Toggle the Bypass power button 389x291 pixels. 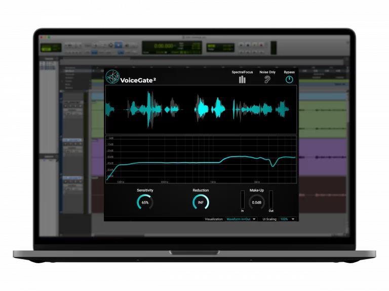tap(289, 79)
